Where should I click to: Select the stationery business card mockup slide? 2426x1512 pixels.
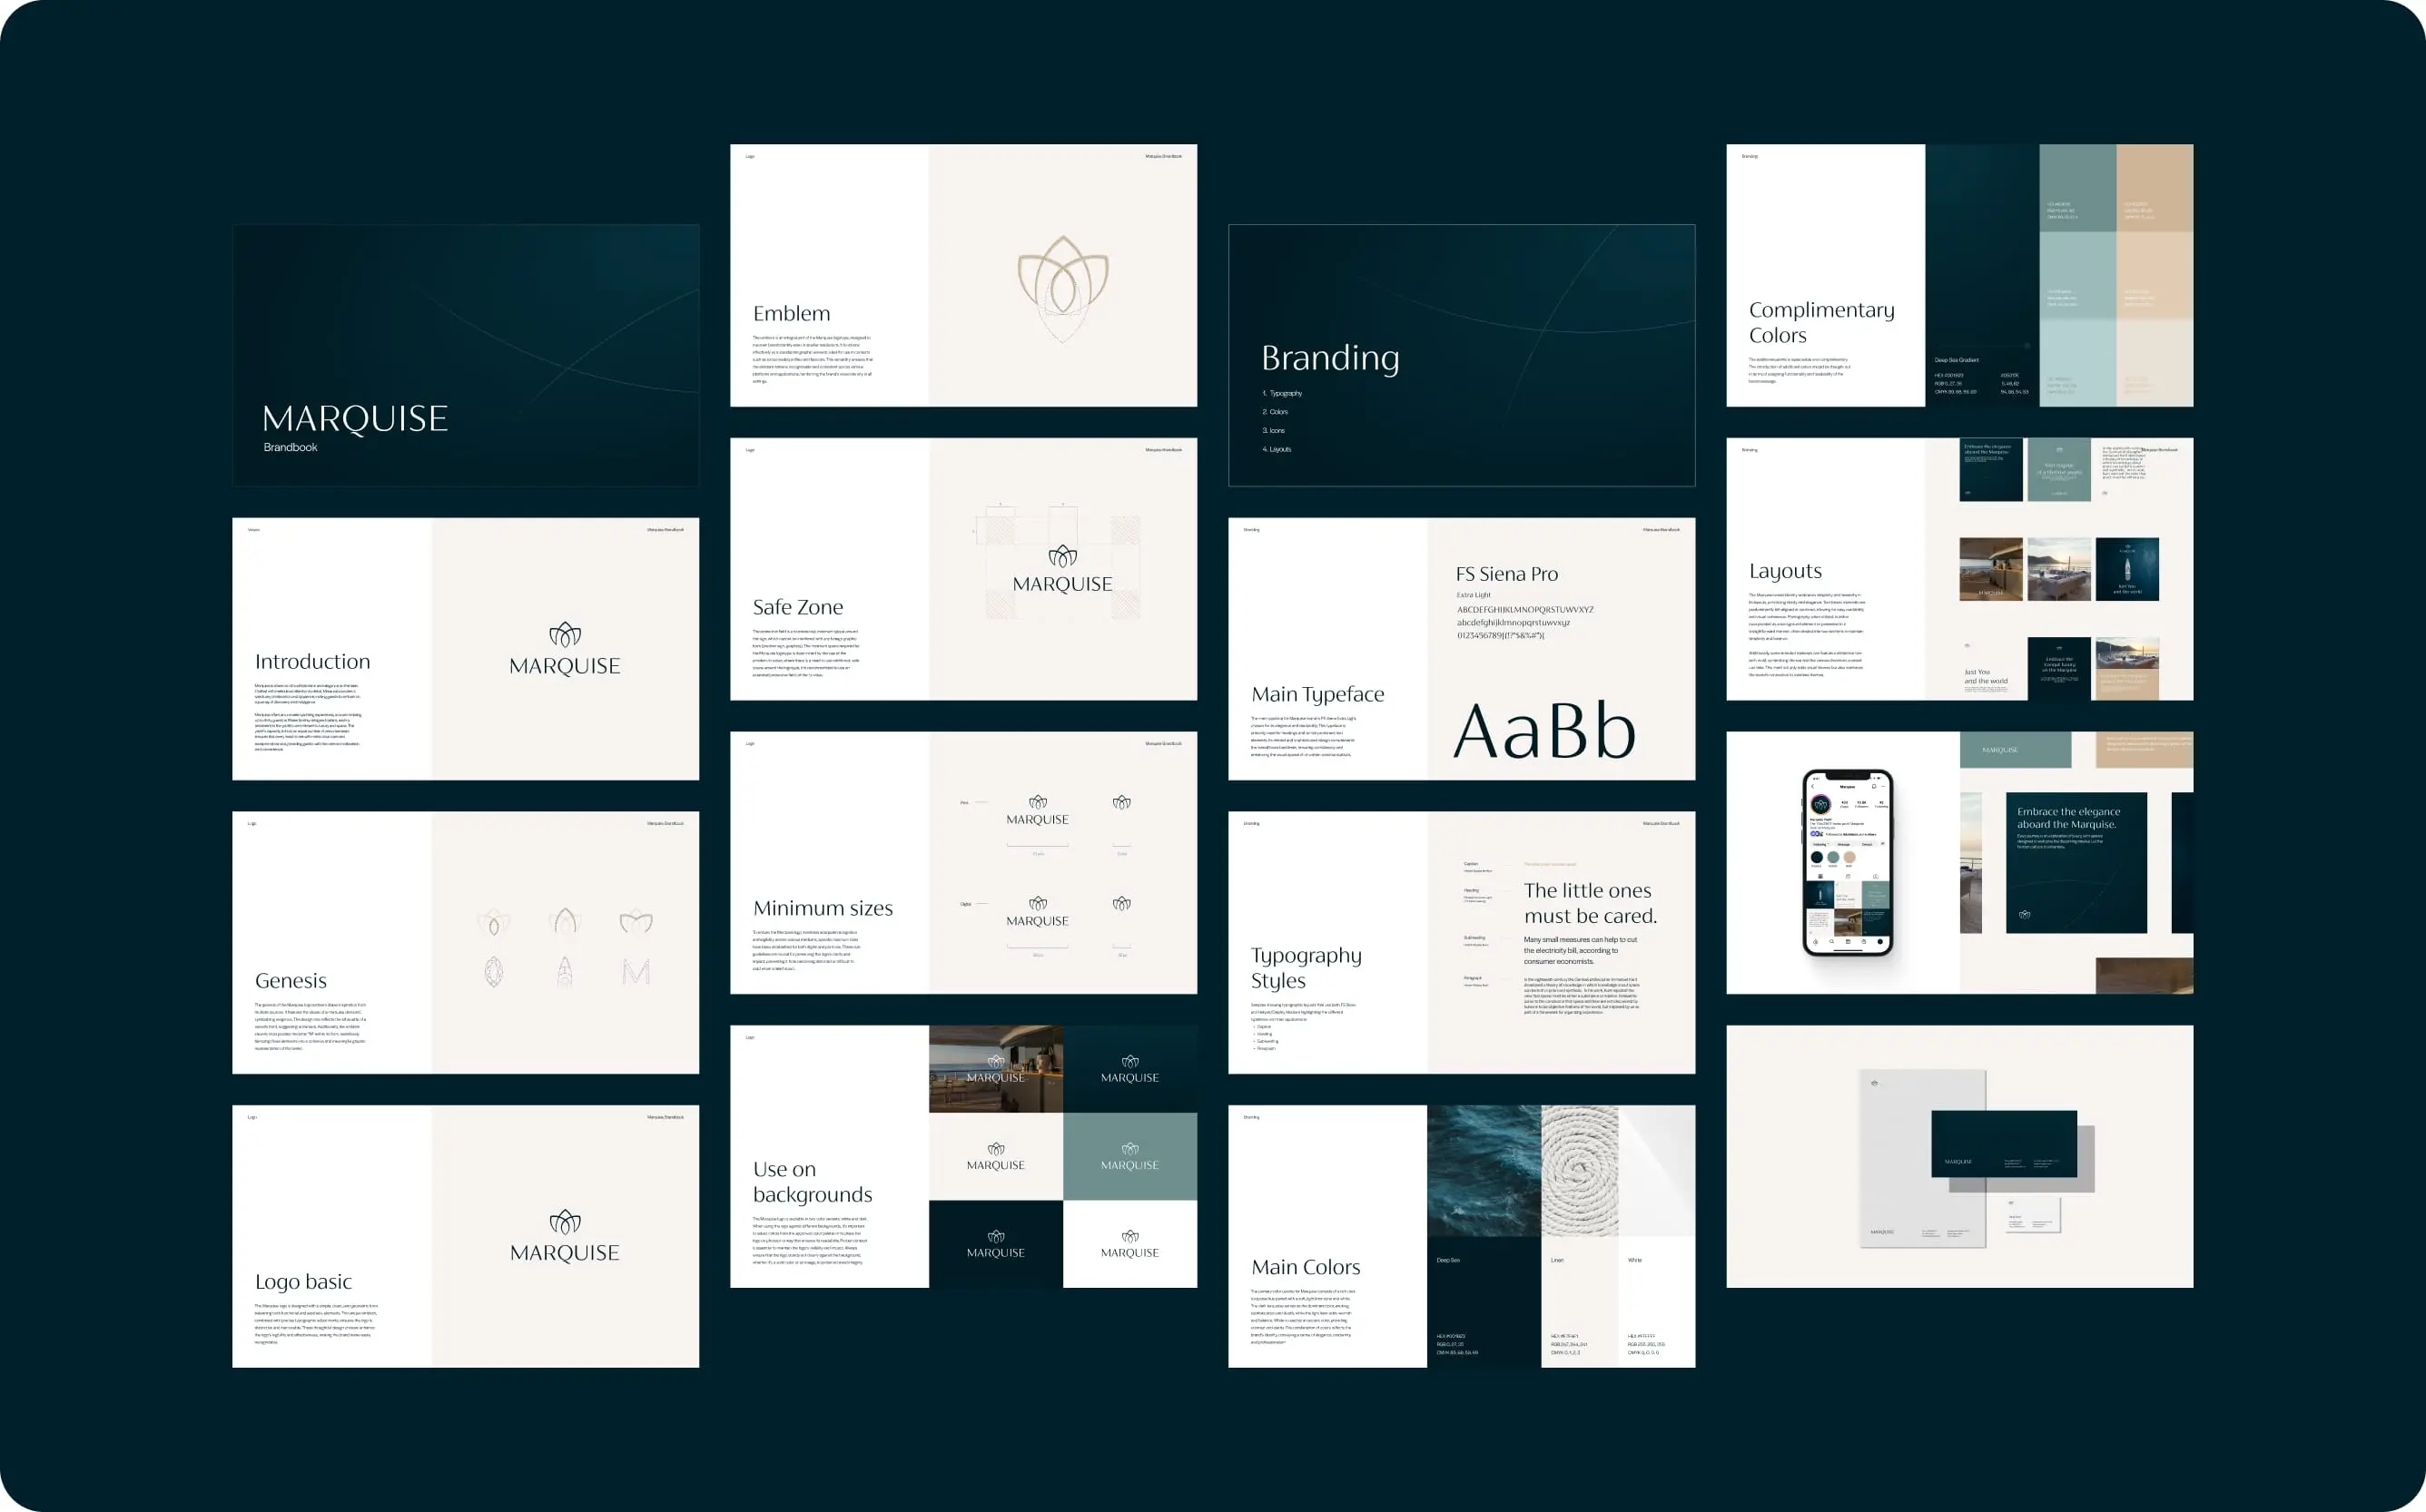1958,1156
